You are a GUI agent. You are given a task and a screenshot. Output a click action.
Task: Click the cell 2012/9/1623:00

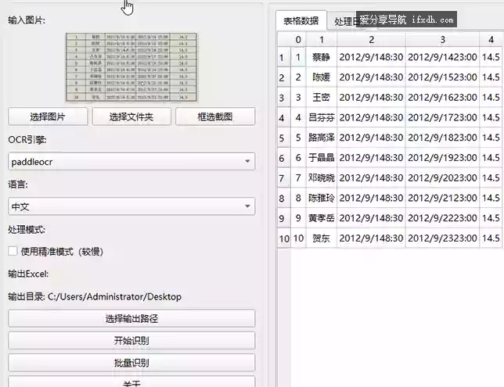[443, 97]
